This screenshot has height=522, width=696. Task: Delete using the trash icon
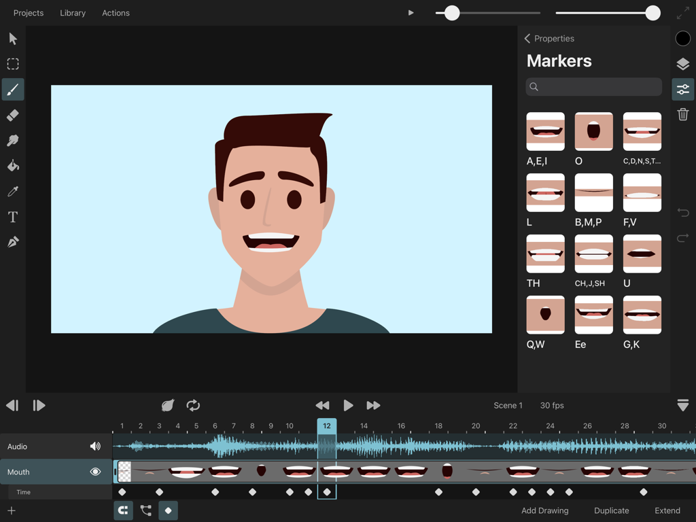[x=682, y=114]
